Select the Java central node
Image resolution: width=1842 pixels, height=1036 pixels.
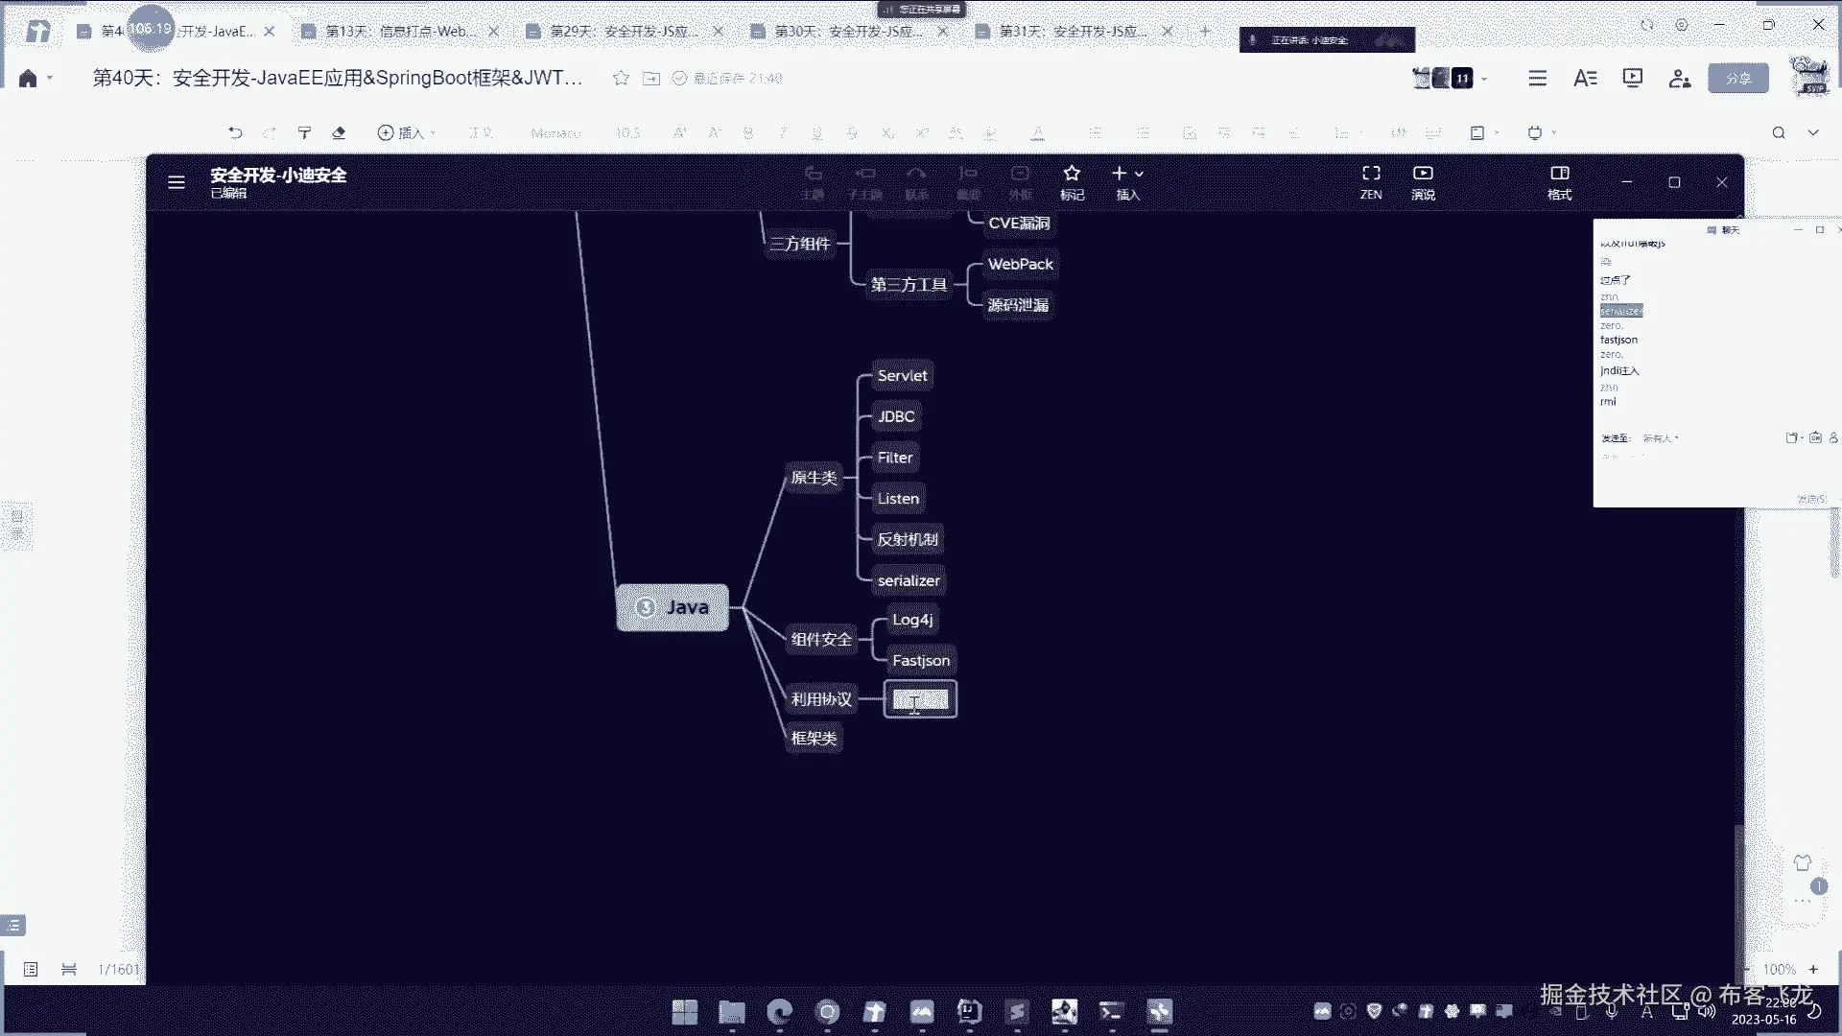pos(673,607)
